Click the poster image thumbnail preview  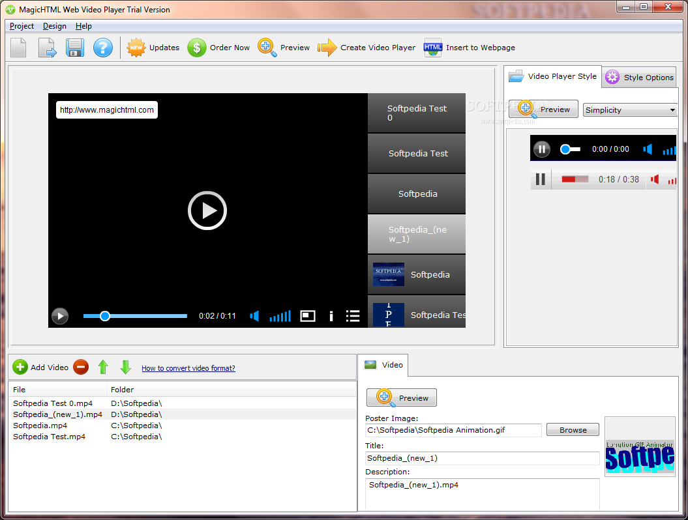coord(640,446)
